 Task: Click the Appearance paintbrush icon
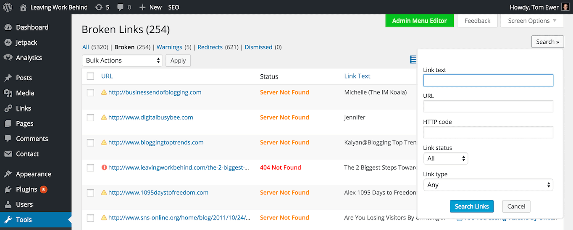click(x=8, y=174)
